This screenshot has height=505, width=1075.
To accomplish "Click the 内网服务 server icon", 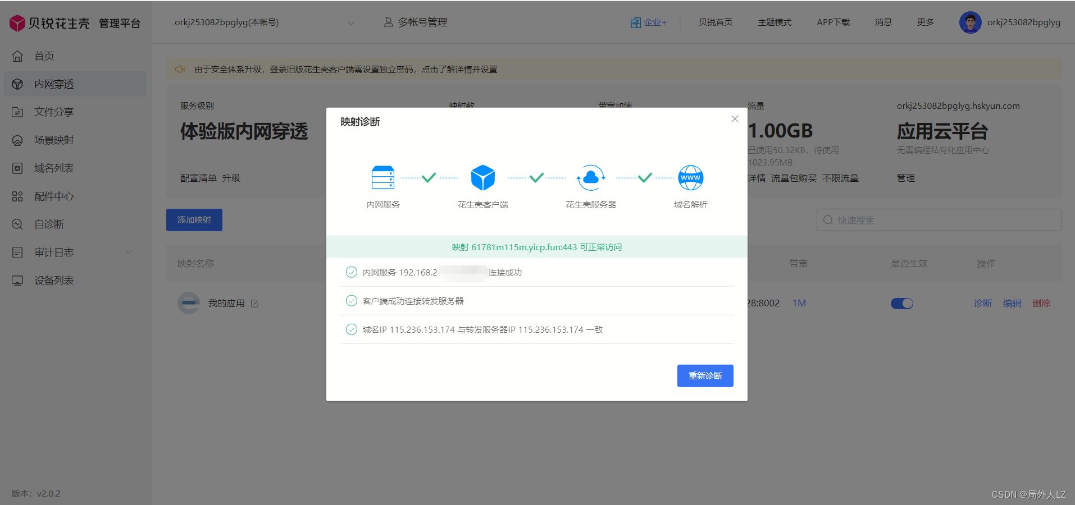I will pos(383,178).
